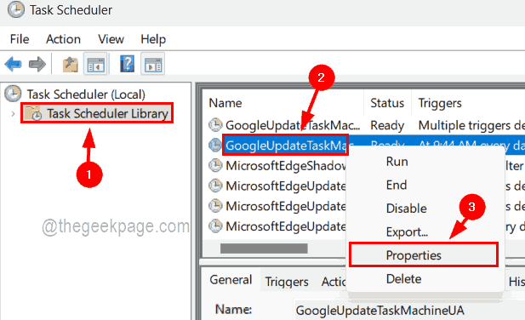Switch to the General tab
Screen dimensions: 525x320
(x=231, y=279)
